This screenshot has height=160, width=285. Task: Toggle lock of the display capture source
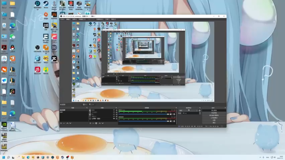[116, 118]
